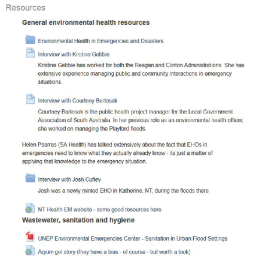
Task: Click the General environmental health resources heading
Action: [86, 23]
